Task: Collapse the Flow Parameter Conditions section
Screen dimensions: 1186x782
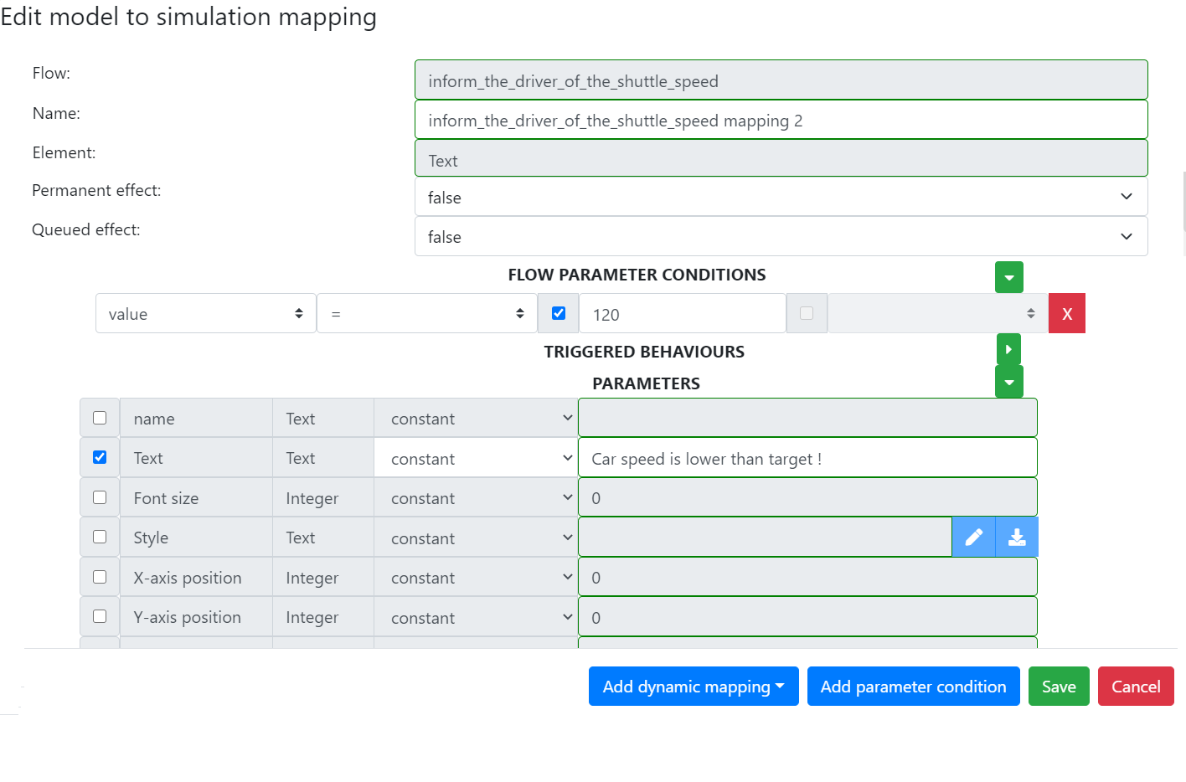Action: coord(1009,277)
